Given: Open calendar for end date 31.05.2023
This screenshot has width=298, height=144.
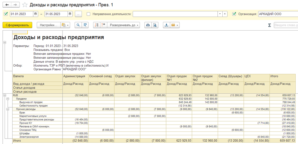Looking at the screenshot, I should [x=70, y=14].
